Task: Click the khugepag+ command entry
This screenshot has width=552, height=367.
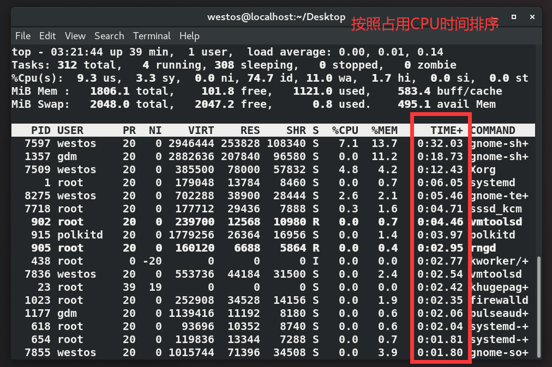Action: pos(500,287)
